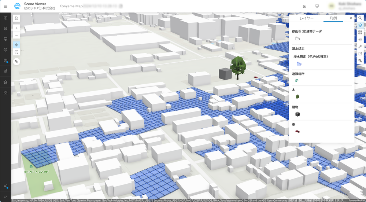Open Layer Manager in the dark sidebar
The image size is (366, 202).
(x=5, y=29)
